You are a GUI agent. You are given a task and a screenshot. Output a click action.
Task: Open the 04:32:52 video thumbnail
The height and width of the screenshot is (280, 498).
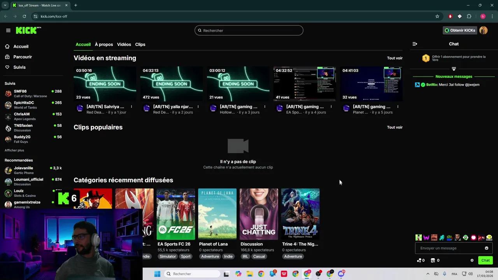305,84
